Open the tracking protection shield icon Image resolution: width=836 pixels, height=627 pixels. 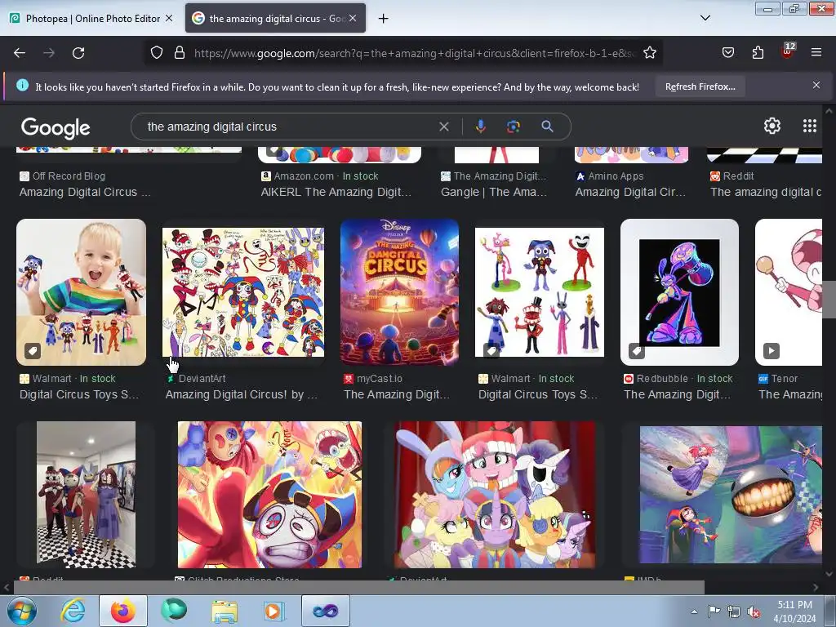[156, 53]
